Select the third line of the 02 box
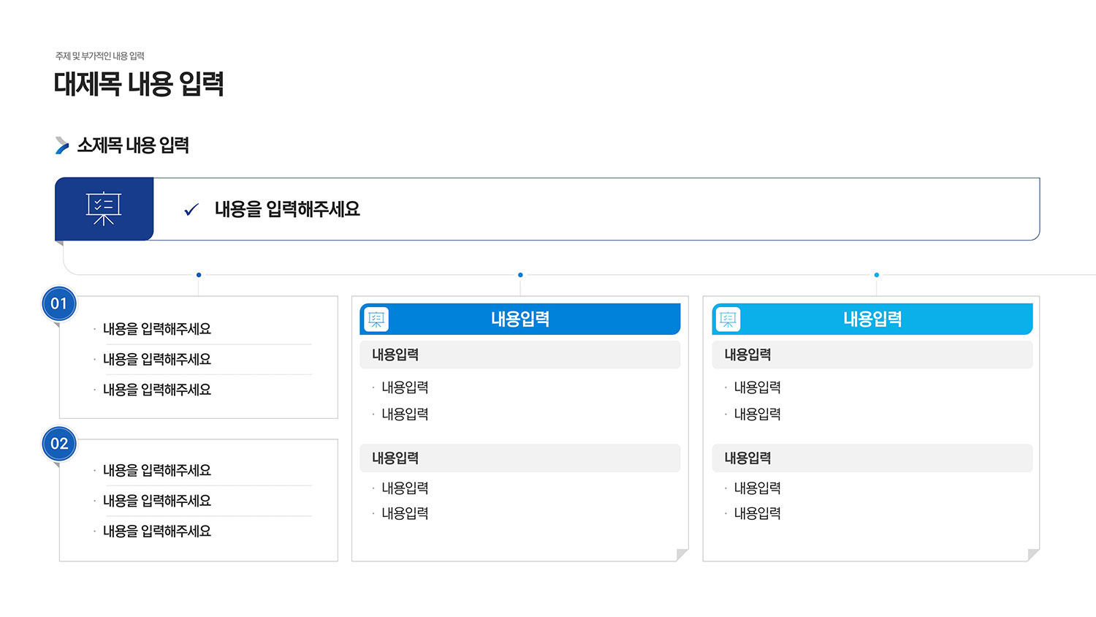Viewport: 1096px width, 617px height. click(157, 531)
